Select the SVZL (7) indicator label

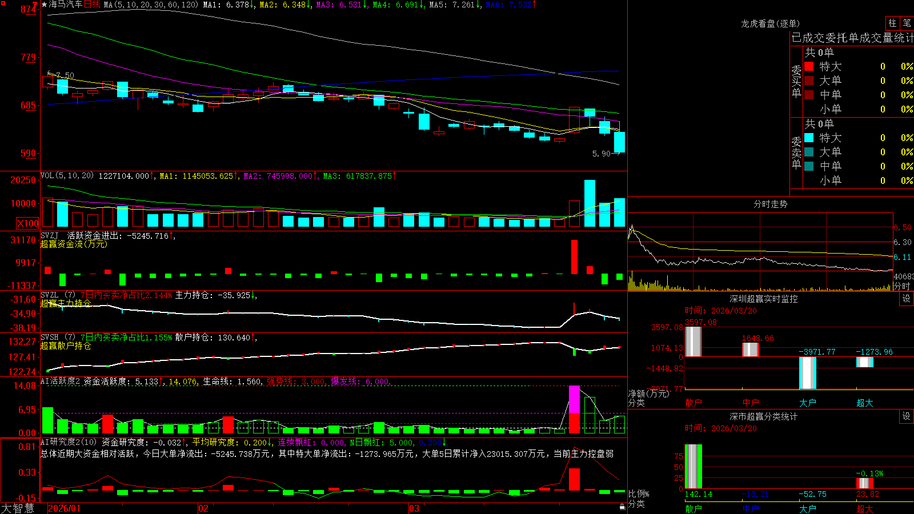[x=58, y=295]
